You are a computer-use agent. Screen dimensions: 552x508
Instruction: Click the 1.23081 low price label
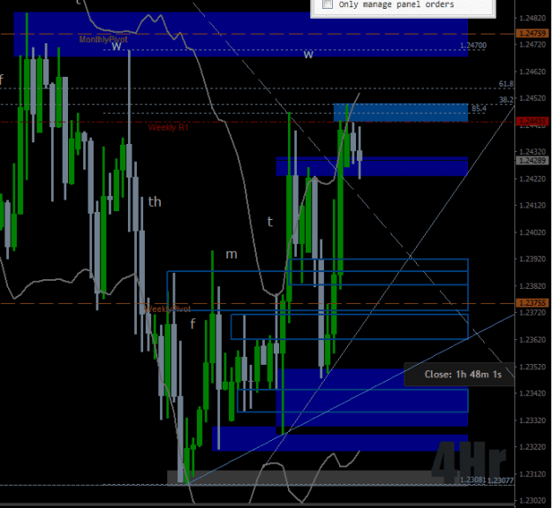coord(473,480)
